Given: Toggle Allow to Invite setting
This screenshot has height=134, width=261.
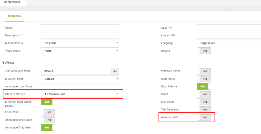Looking at the screenshot, I should (x=204, y=117).
